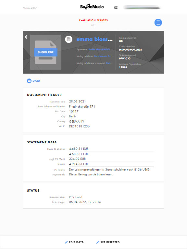Click the pencil icon beside EDIT DATA
187x249 pixels.
pos(66,242)
